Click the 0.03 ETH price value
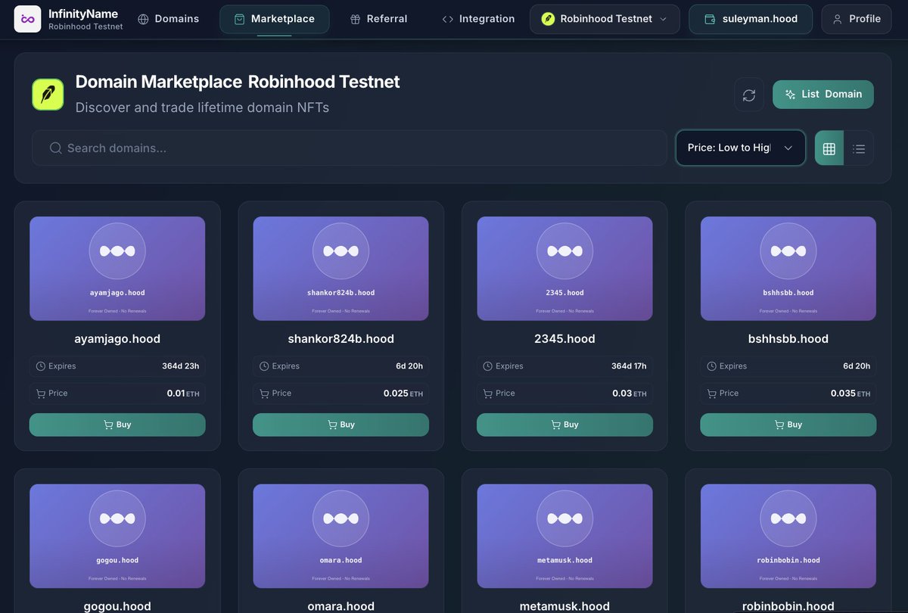The image size is (908, 613). 630,394
